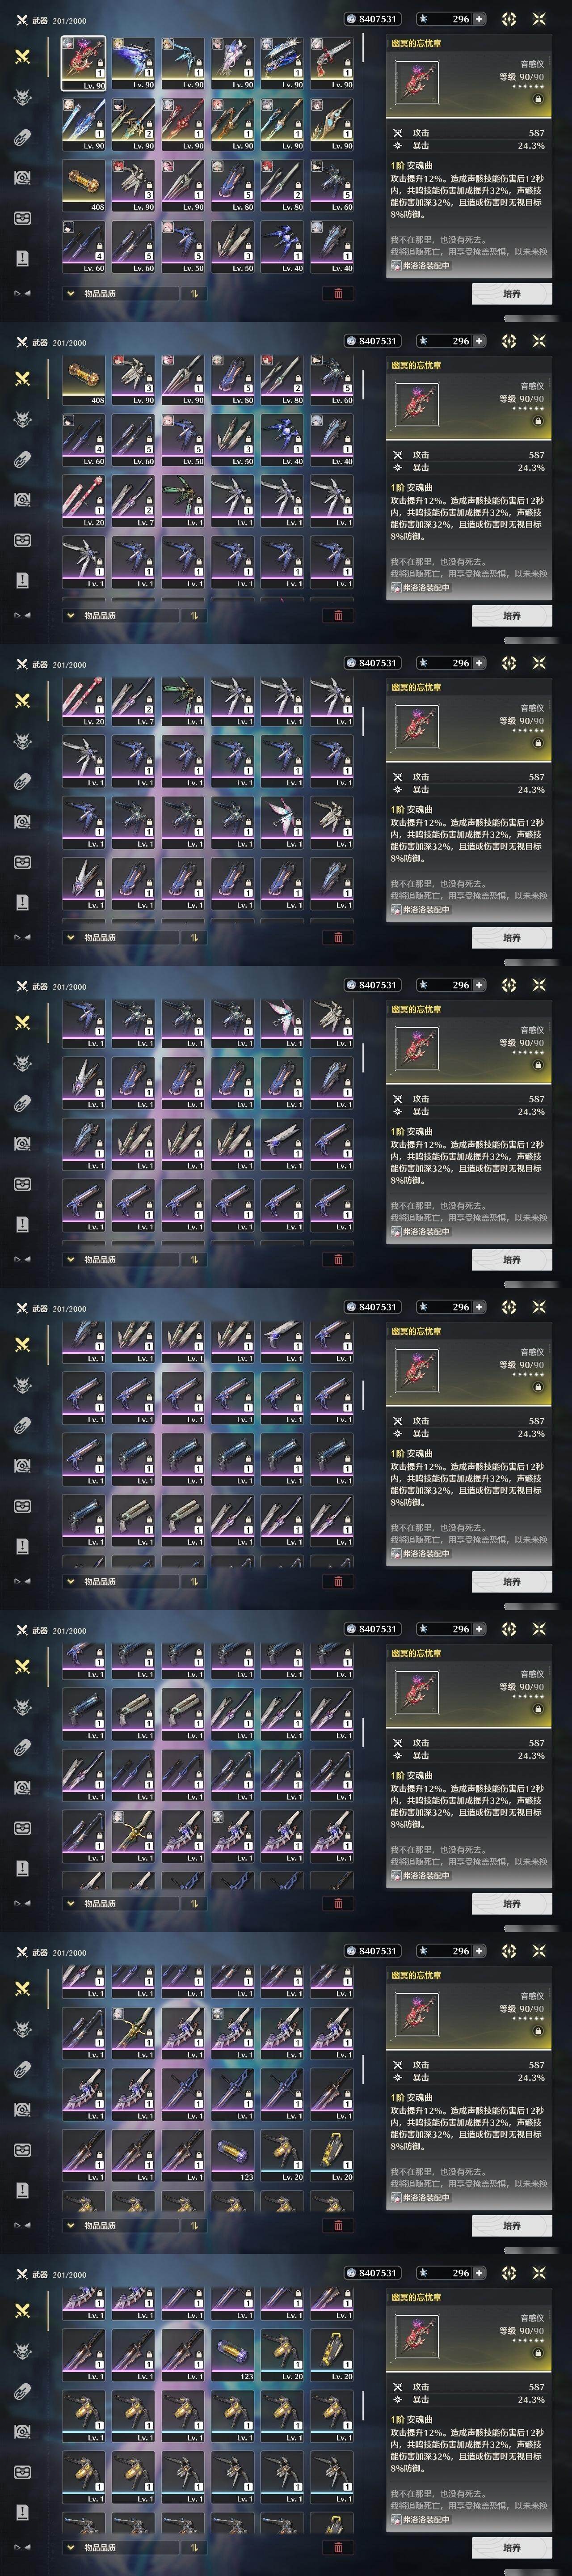Image resolution: width=572 pixels, height=2576 pixels.
Task: Click the plus icon beside 296 currency, top screen
Action: pyautogui.click(x=479, y=19)
